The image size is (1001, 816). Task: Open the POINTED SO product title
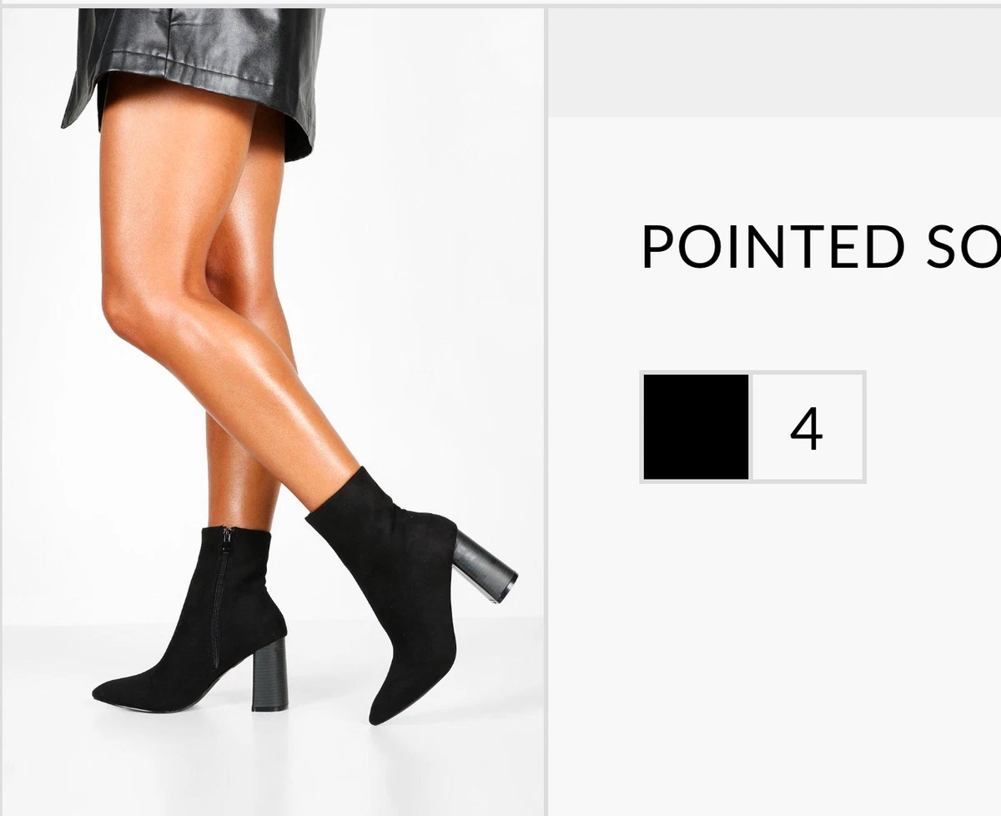821,247
